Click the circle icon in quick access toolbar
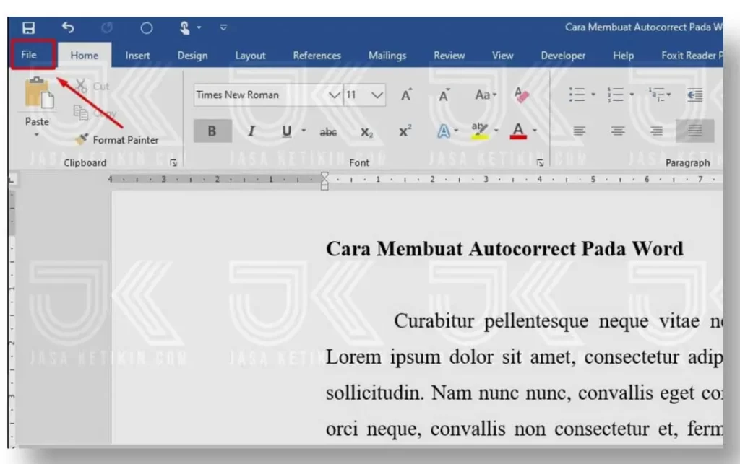This screenshot has height=464, width=740. pyautogui.click(x=147, y=28)
